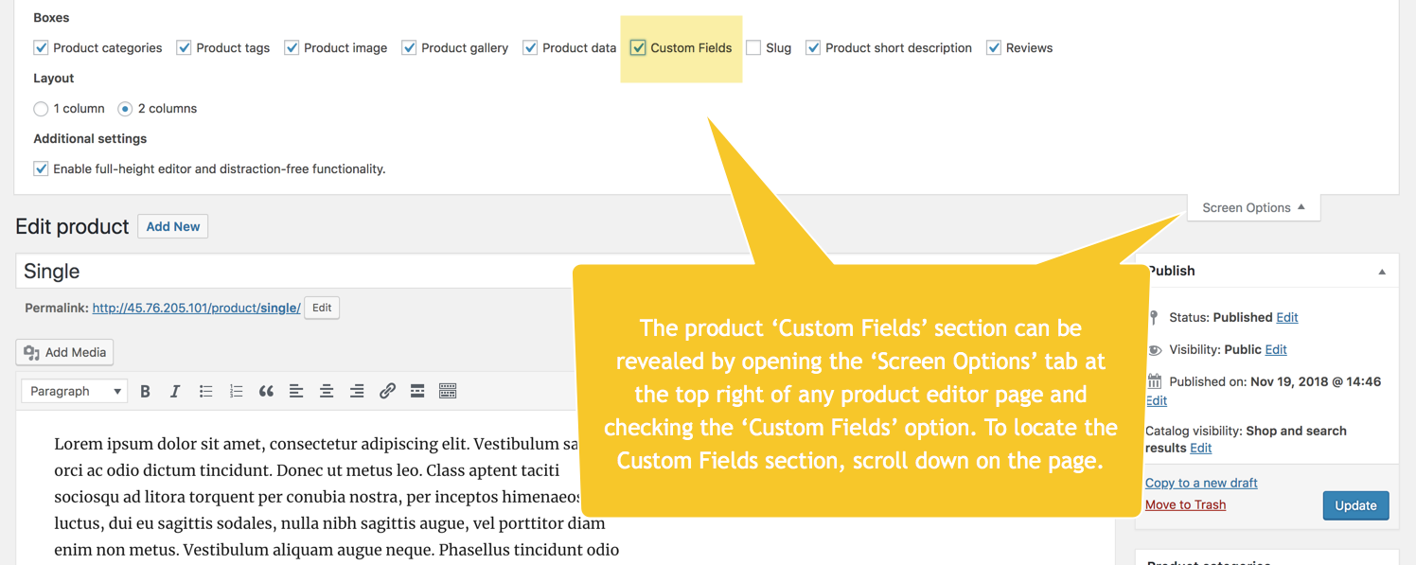Collapse the Screen Options tab
This screenshot has height=565, width=1416.
coord(1253,207)
